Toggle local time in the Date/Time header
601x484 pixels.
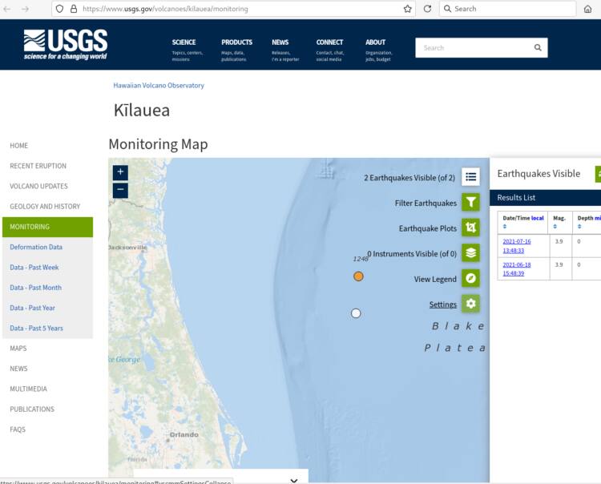pyautogui.click(x=538, y=218)
